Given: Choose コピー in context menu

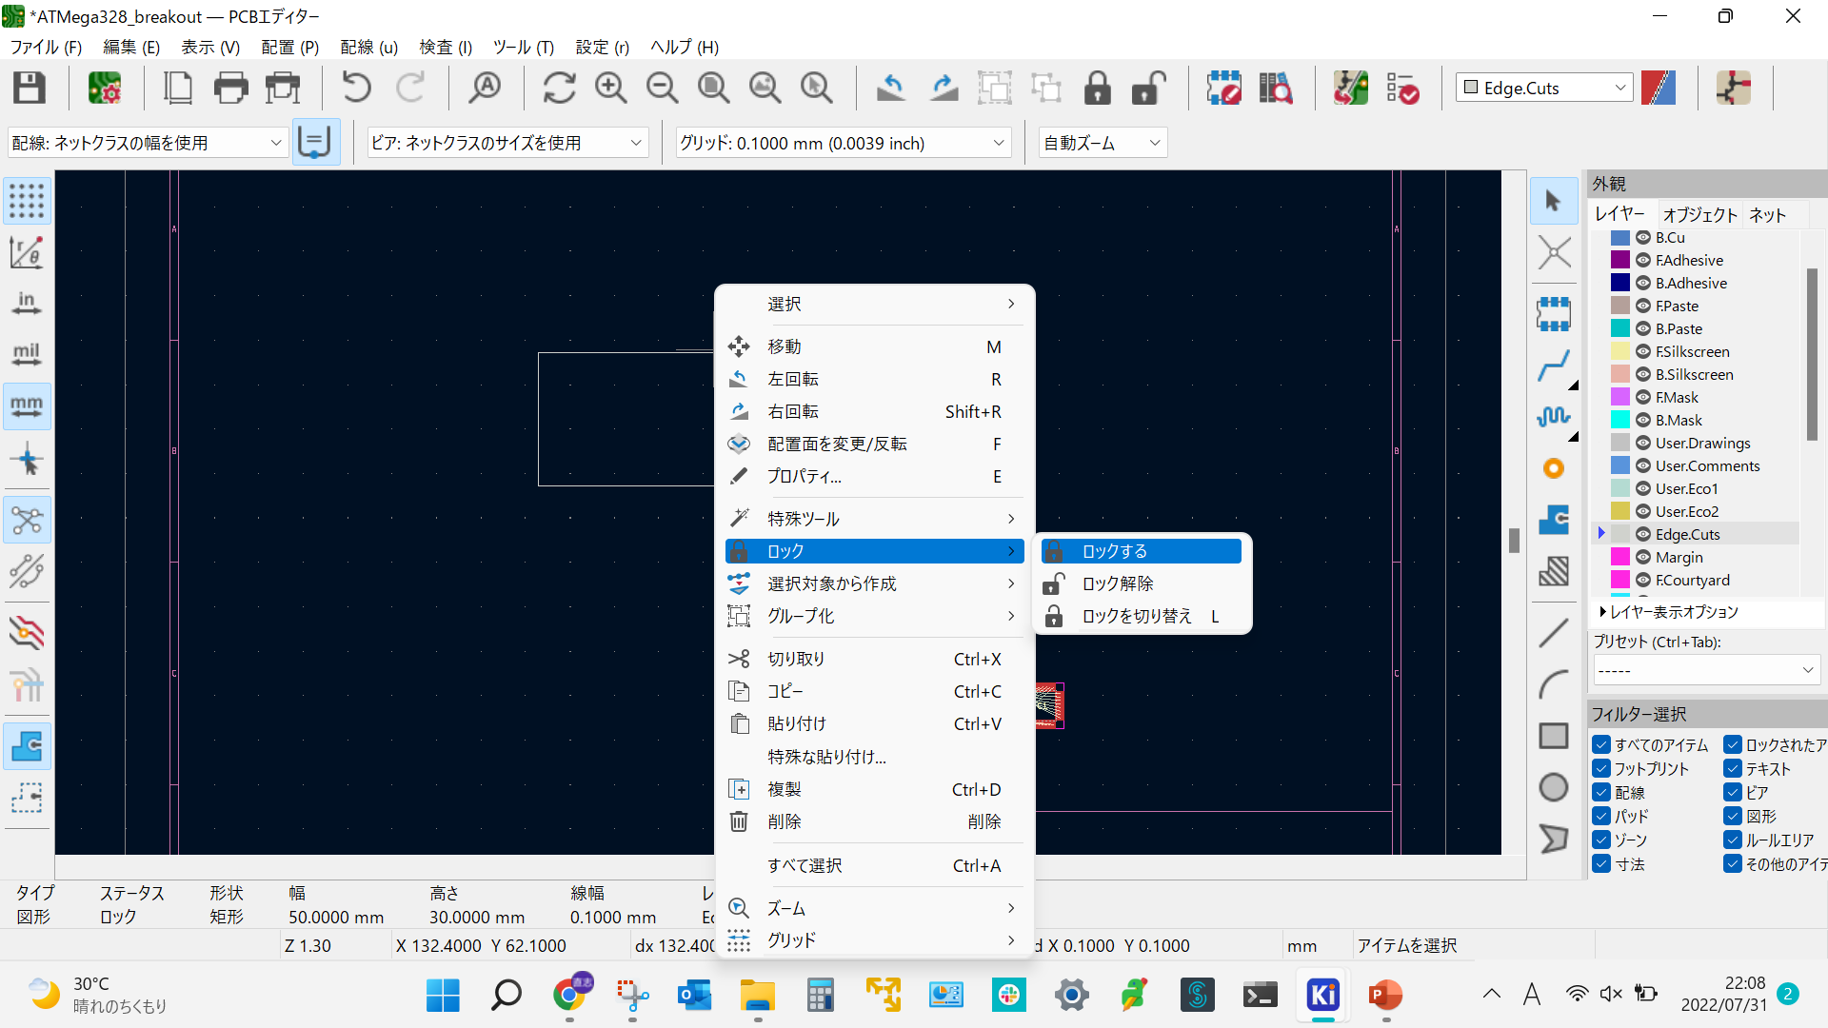Looking at the screenshot, I should [874, 691].
